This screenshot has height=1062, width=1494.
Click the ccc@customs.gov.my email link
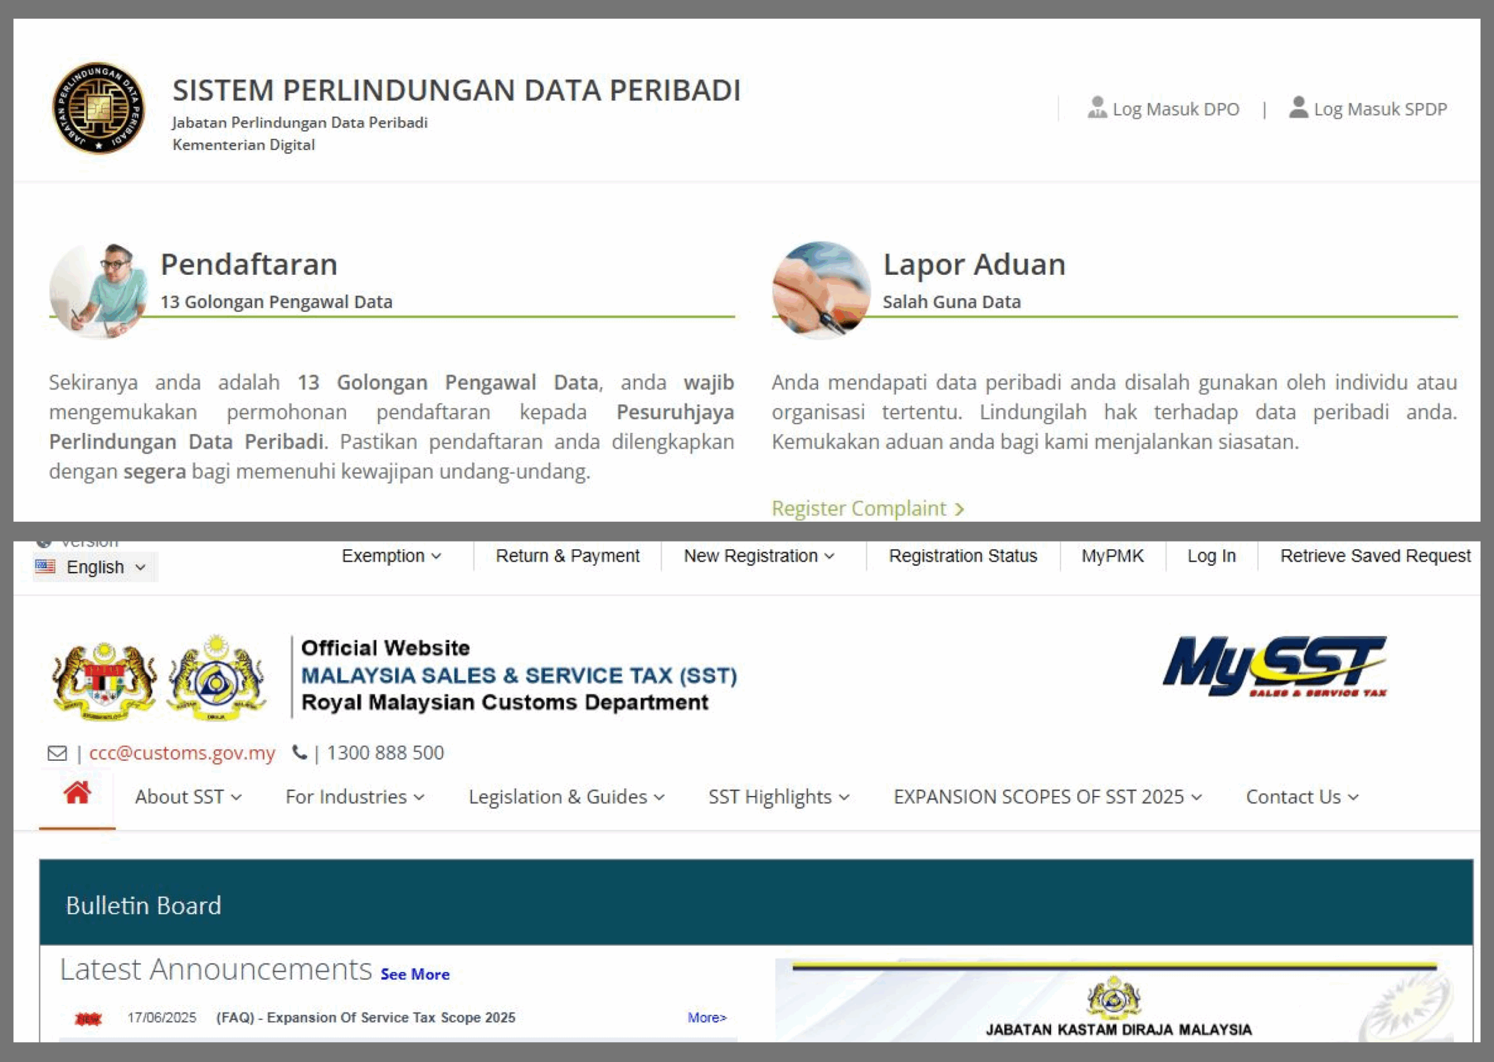point(181,753)
